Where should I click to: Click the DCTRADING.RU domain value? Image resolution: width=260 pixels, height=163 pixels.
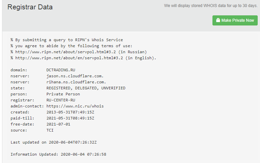(x=60, y=70)
